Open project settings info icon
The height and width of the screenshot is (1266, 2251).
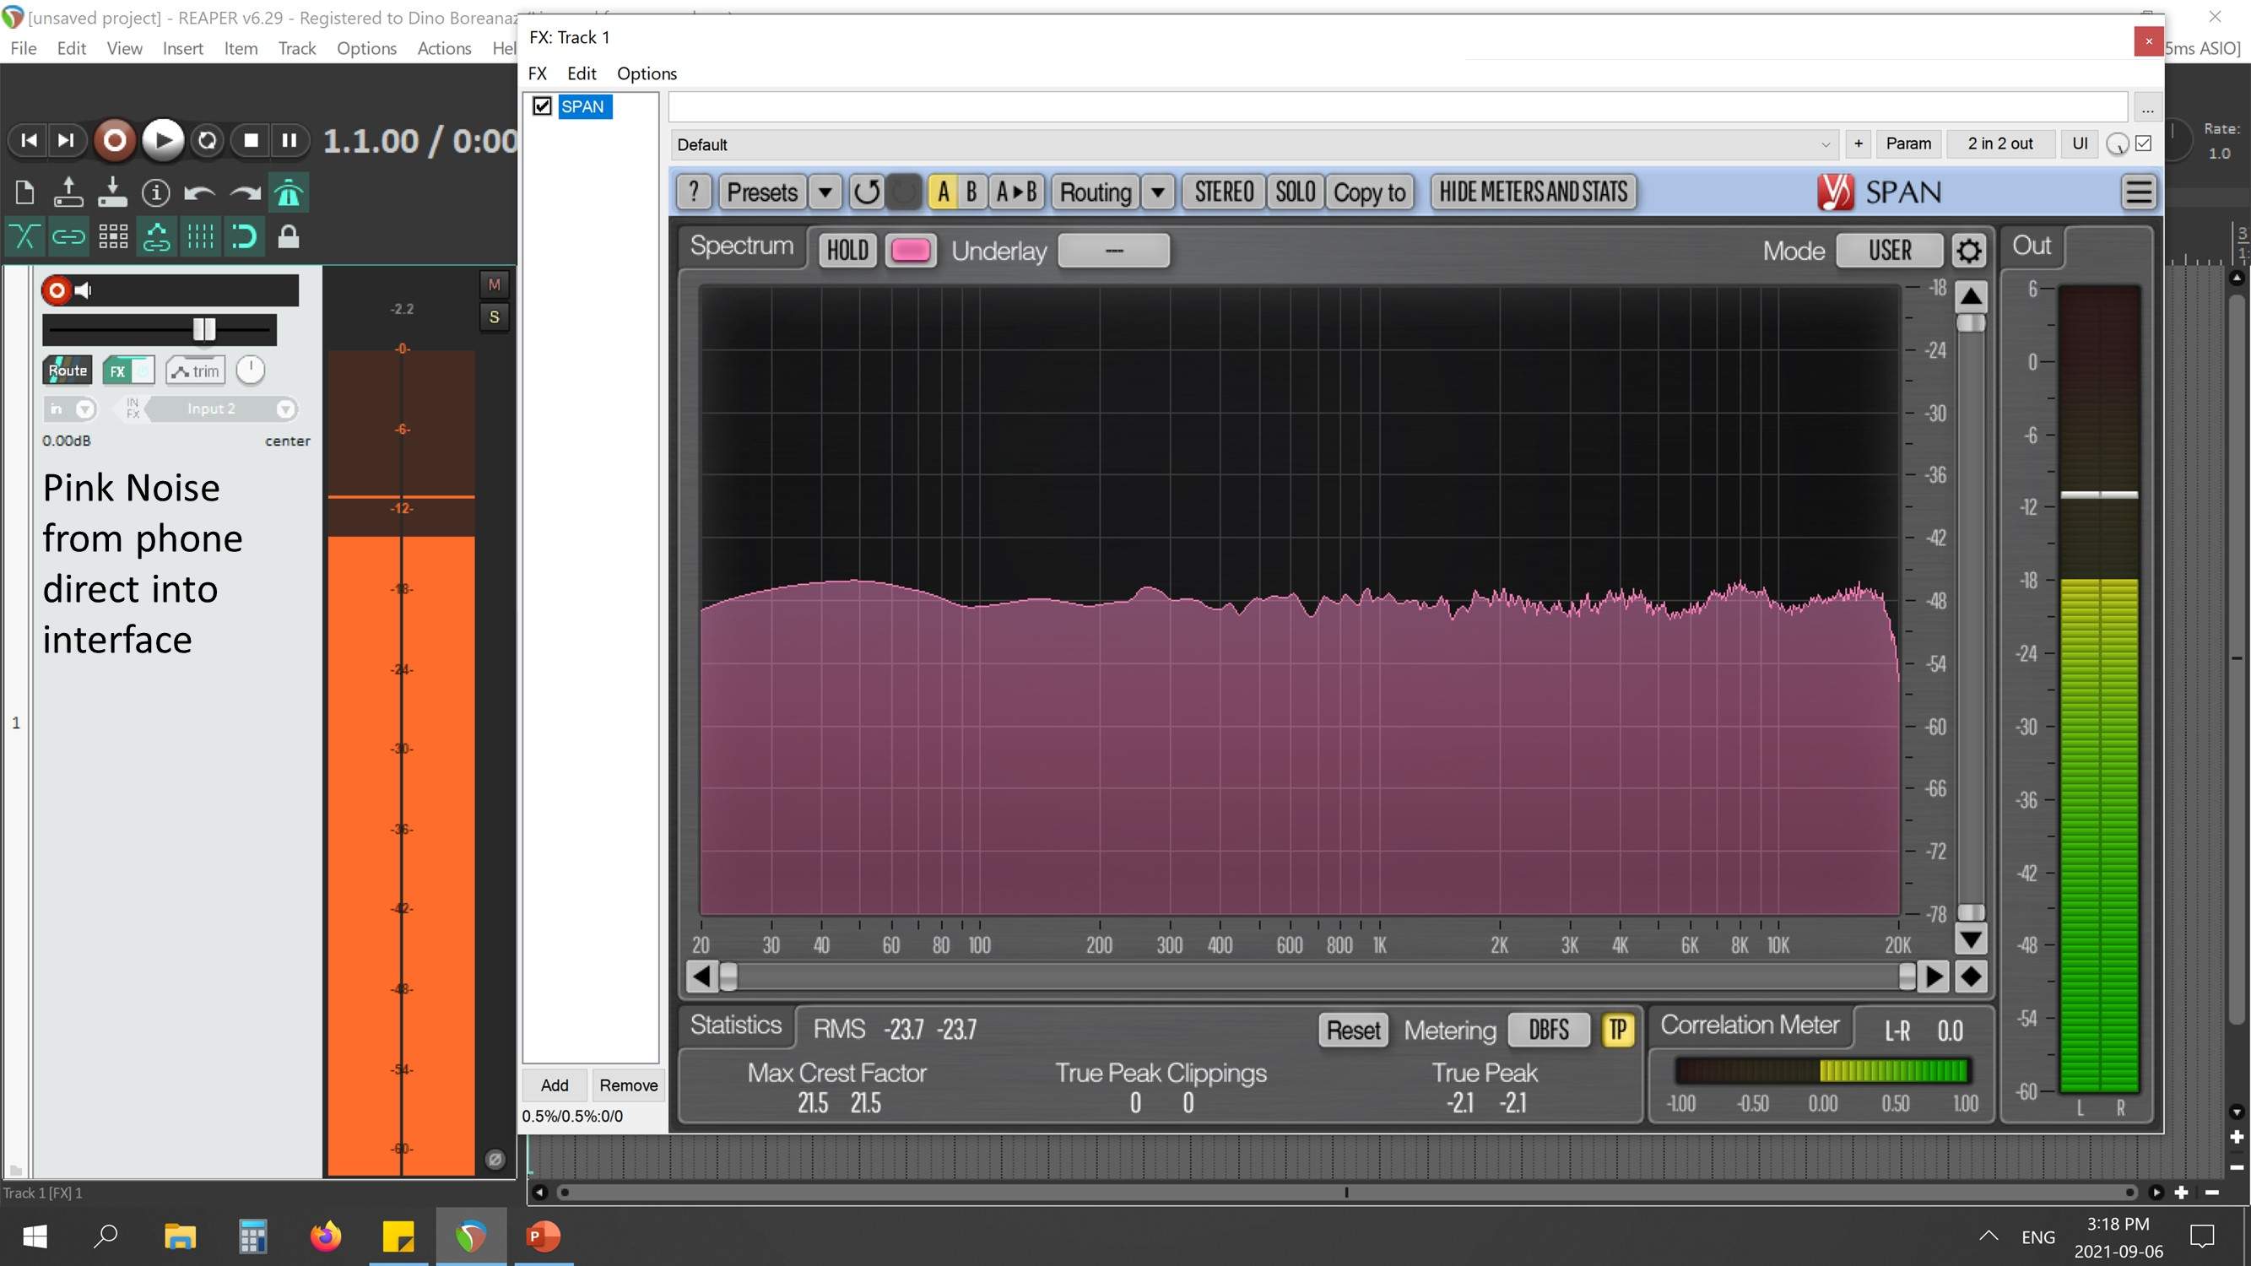click(155, 192)
